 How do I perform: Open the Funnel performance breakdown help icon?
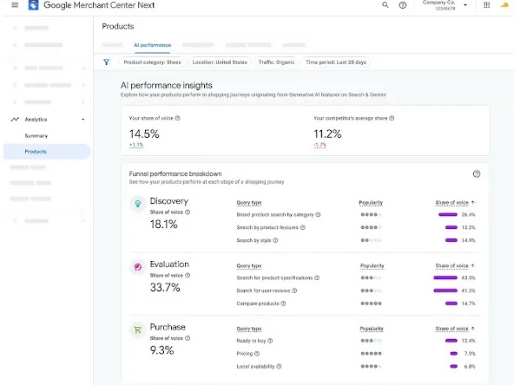pyautogui.click(x=477, y=173)
